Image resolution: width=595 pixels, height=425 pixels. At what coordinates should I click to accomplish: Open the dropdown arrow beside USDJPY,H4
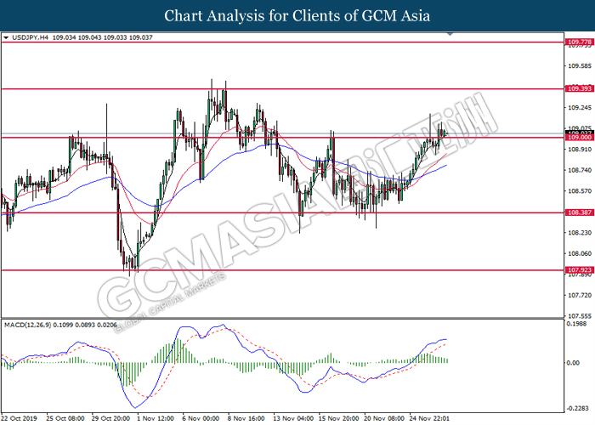pos(6,37)
